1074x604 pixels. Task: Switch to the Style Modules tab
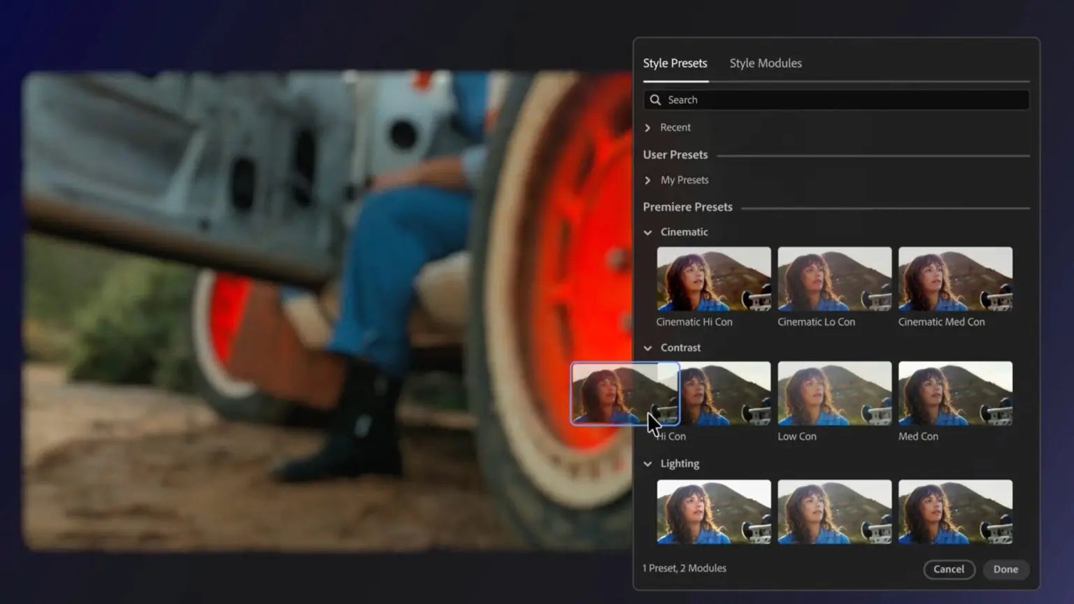coord(765,63)
